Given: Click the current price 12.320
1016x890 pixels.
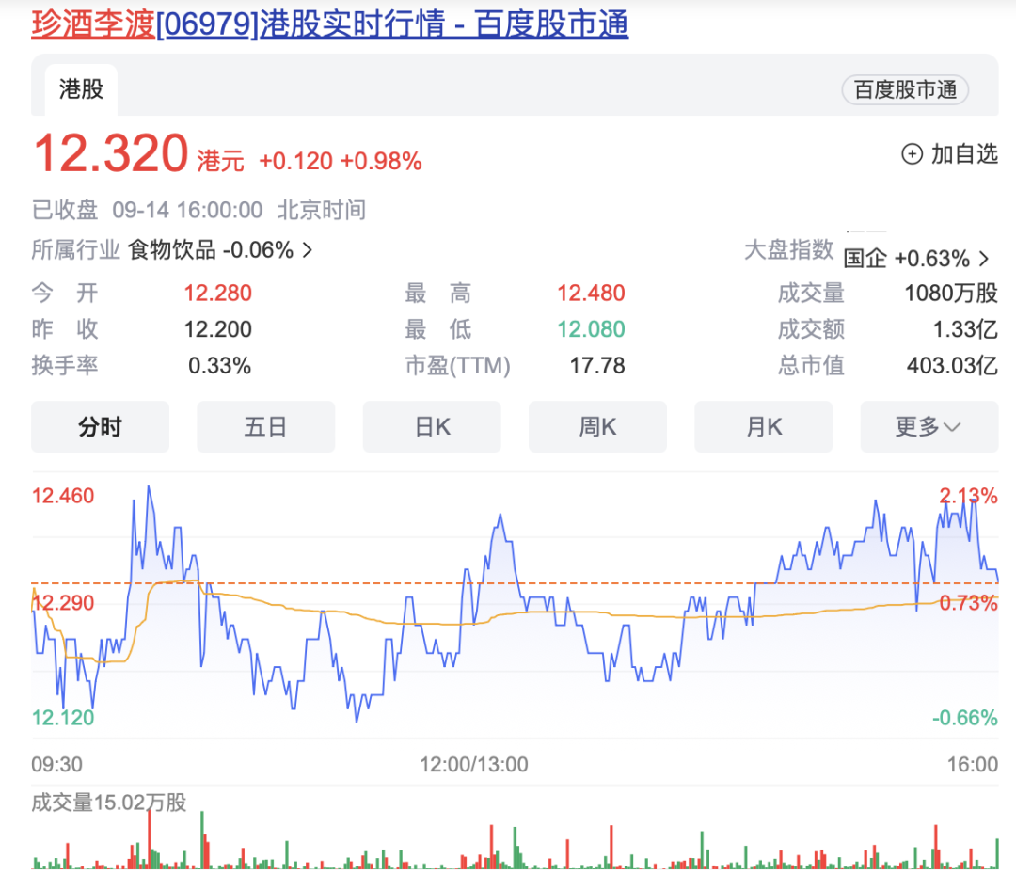Looking at the screenshot, I should pos(111,153).
